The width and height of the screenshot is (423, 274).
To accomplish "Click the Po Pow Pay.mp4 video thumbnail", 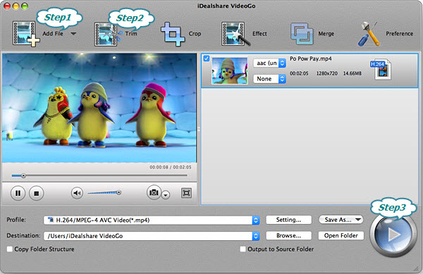I will pos(230,70).
